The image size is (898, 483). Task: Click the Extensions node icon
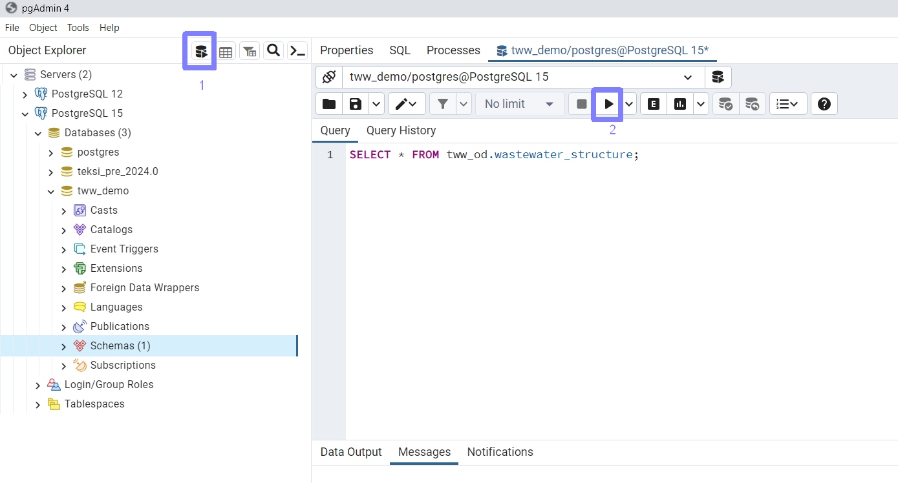click(x=80, y=268)
